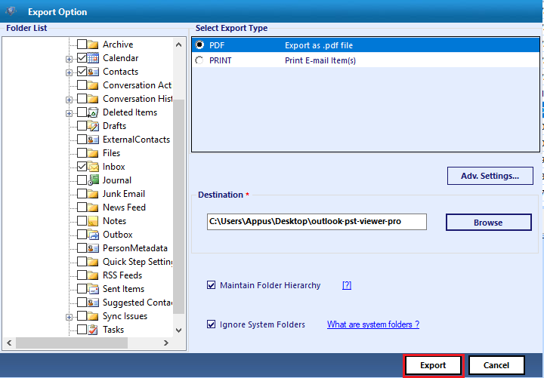Viewport: 544px width, 378px height.
Task: Click the vertical scrollbar down arrow
Action: [178, 330]
